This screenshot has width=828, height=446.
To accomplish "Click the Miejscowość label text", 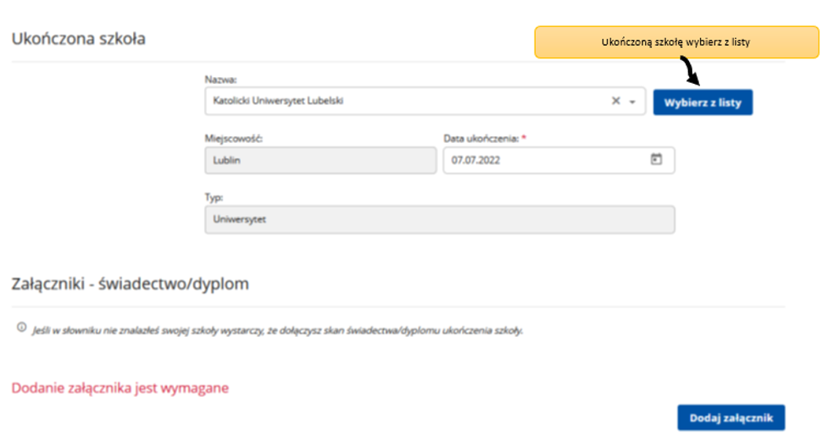I will click(229, 138).
